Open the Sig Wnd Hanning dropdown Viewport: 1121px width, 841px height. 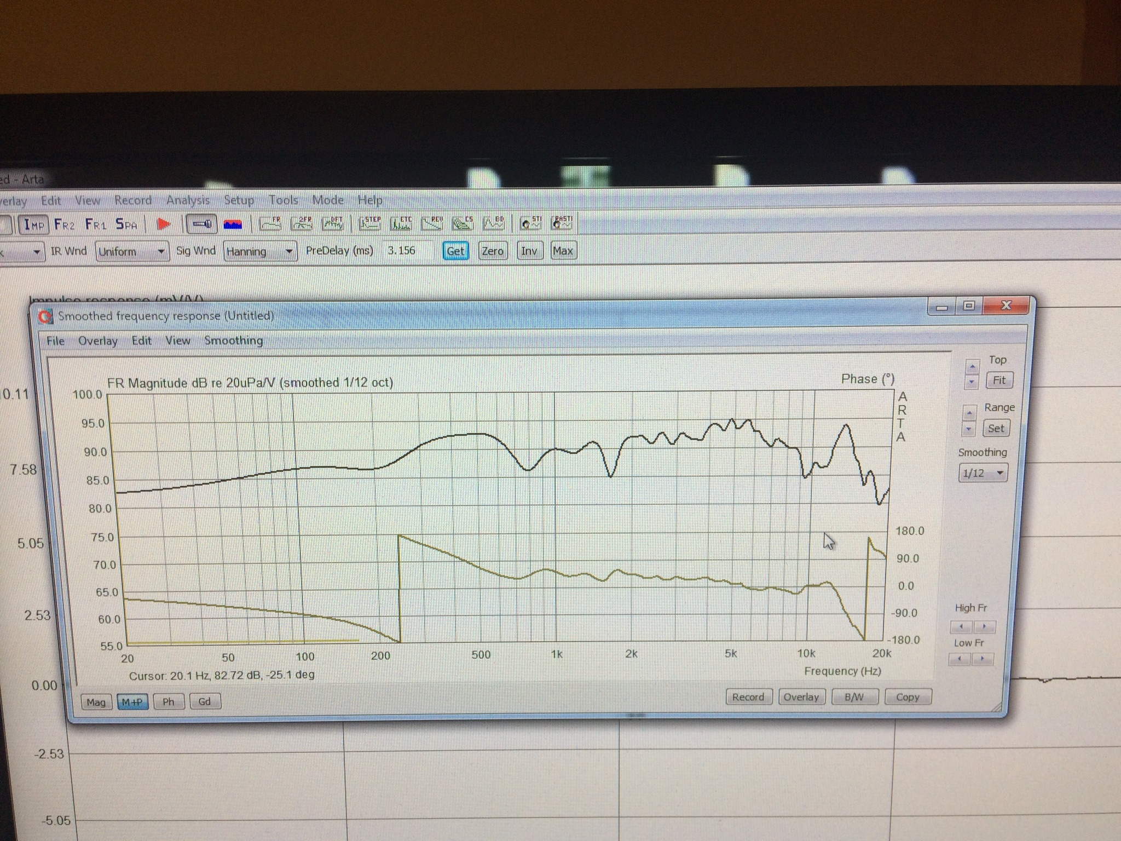coord(260,251)
